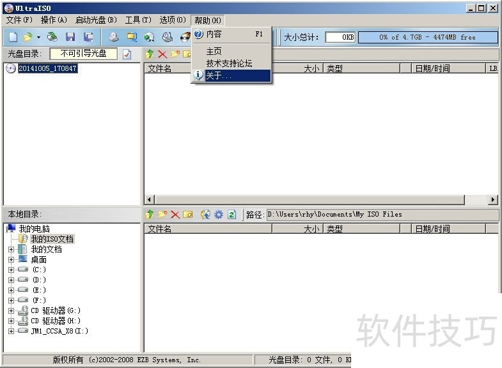Expand the 桌面 tree node

pos(12,259)
